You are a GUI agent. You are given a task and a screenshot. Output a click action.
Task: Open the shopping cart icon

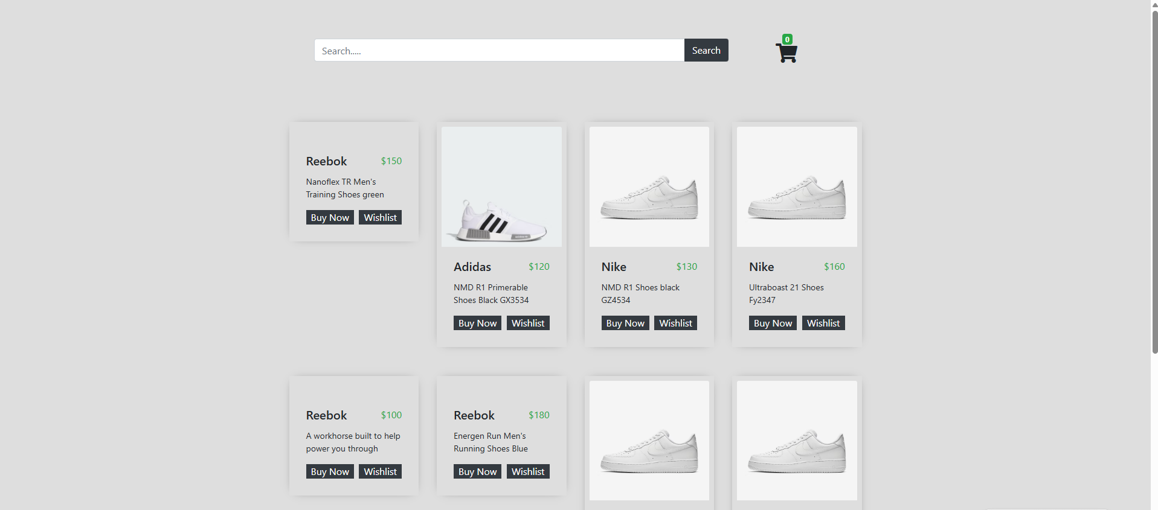click(786, 53)
